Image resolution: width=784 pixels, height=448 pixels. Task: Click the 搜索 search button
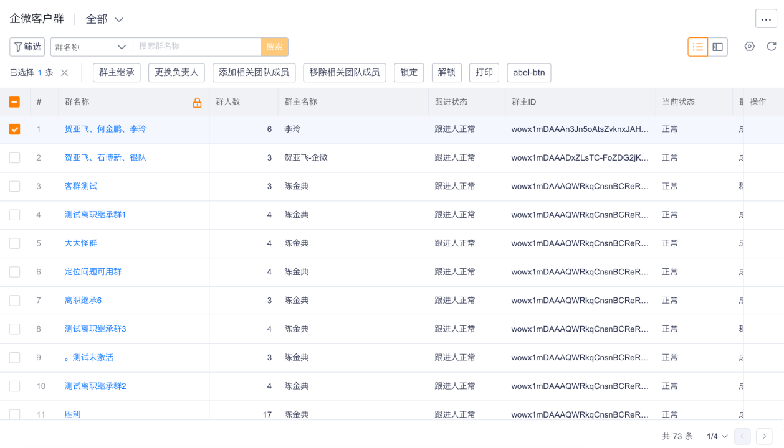tap(274, 47)
